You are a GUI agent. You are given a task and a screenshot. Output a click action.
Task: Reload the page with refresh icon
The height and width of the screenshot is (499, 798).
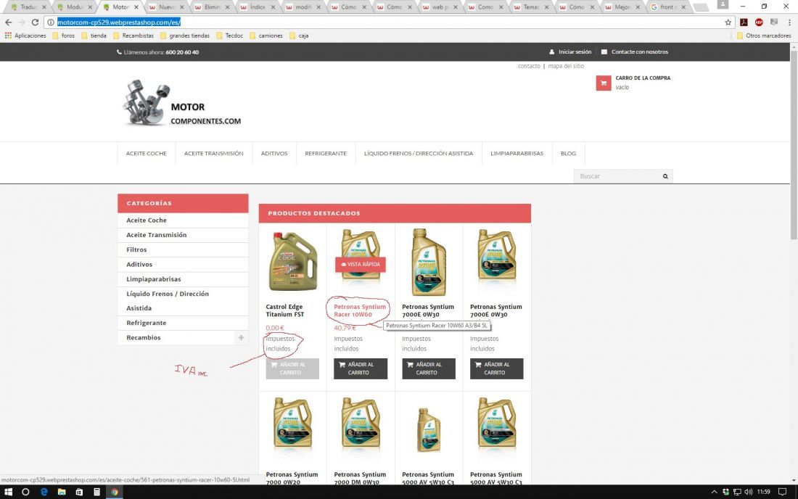click(35, 22)
